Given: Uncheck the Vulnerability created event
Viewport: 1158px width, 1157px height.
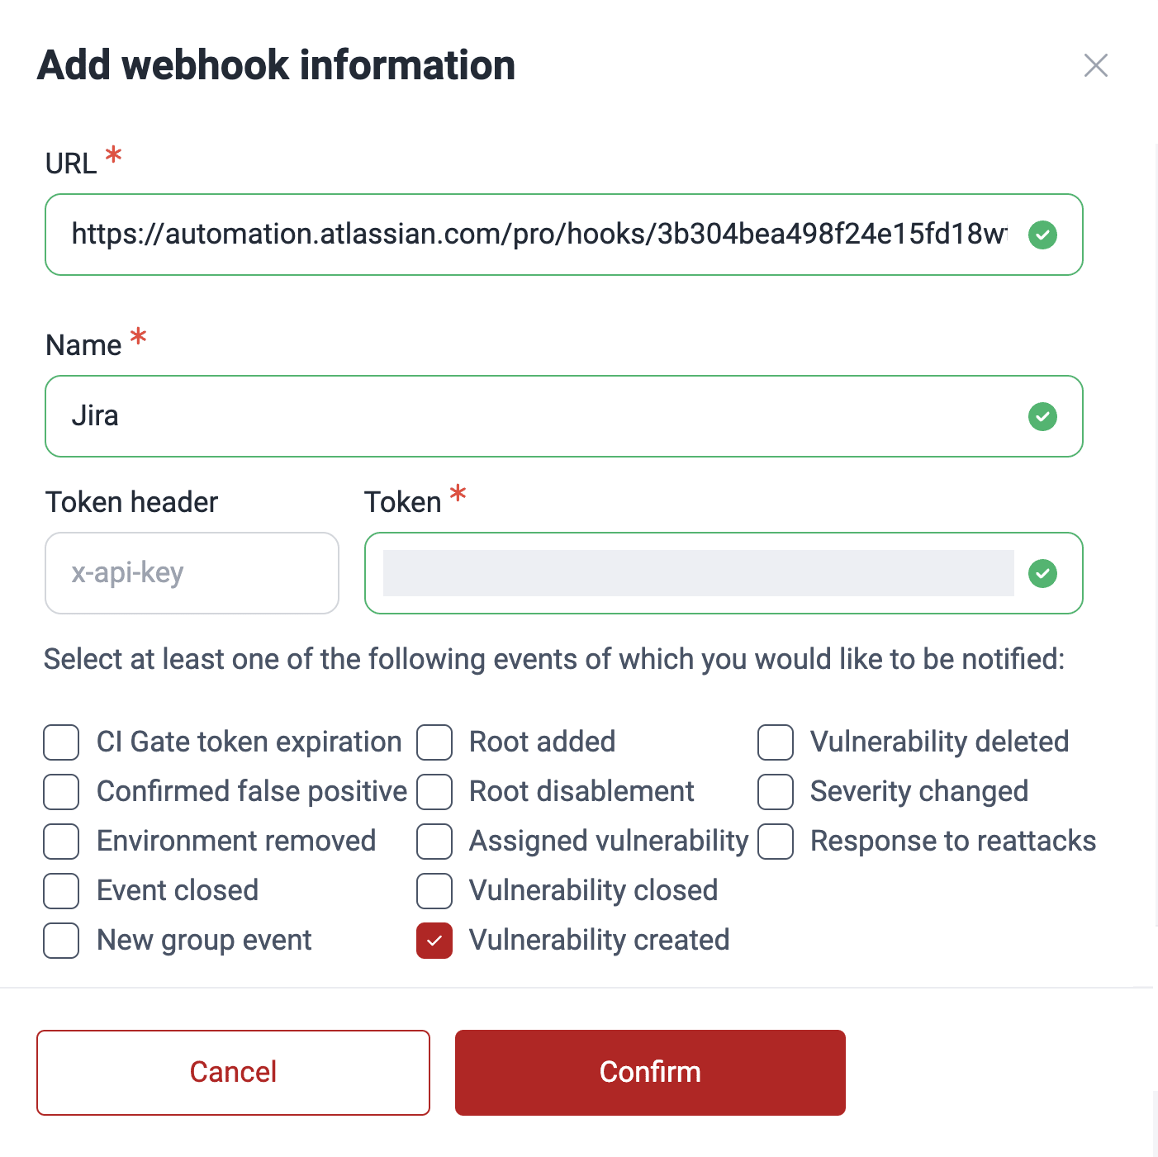Looking at the screenshot, I should (434, 940).
